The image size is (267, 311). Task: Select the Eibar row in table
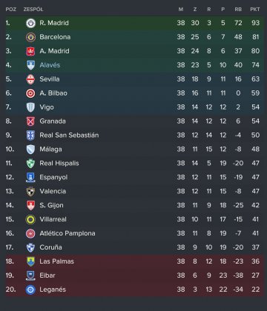pyautogui.click(x=134, y=275)
